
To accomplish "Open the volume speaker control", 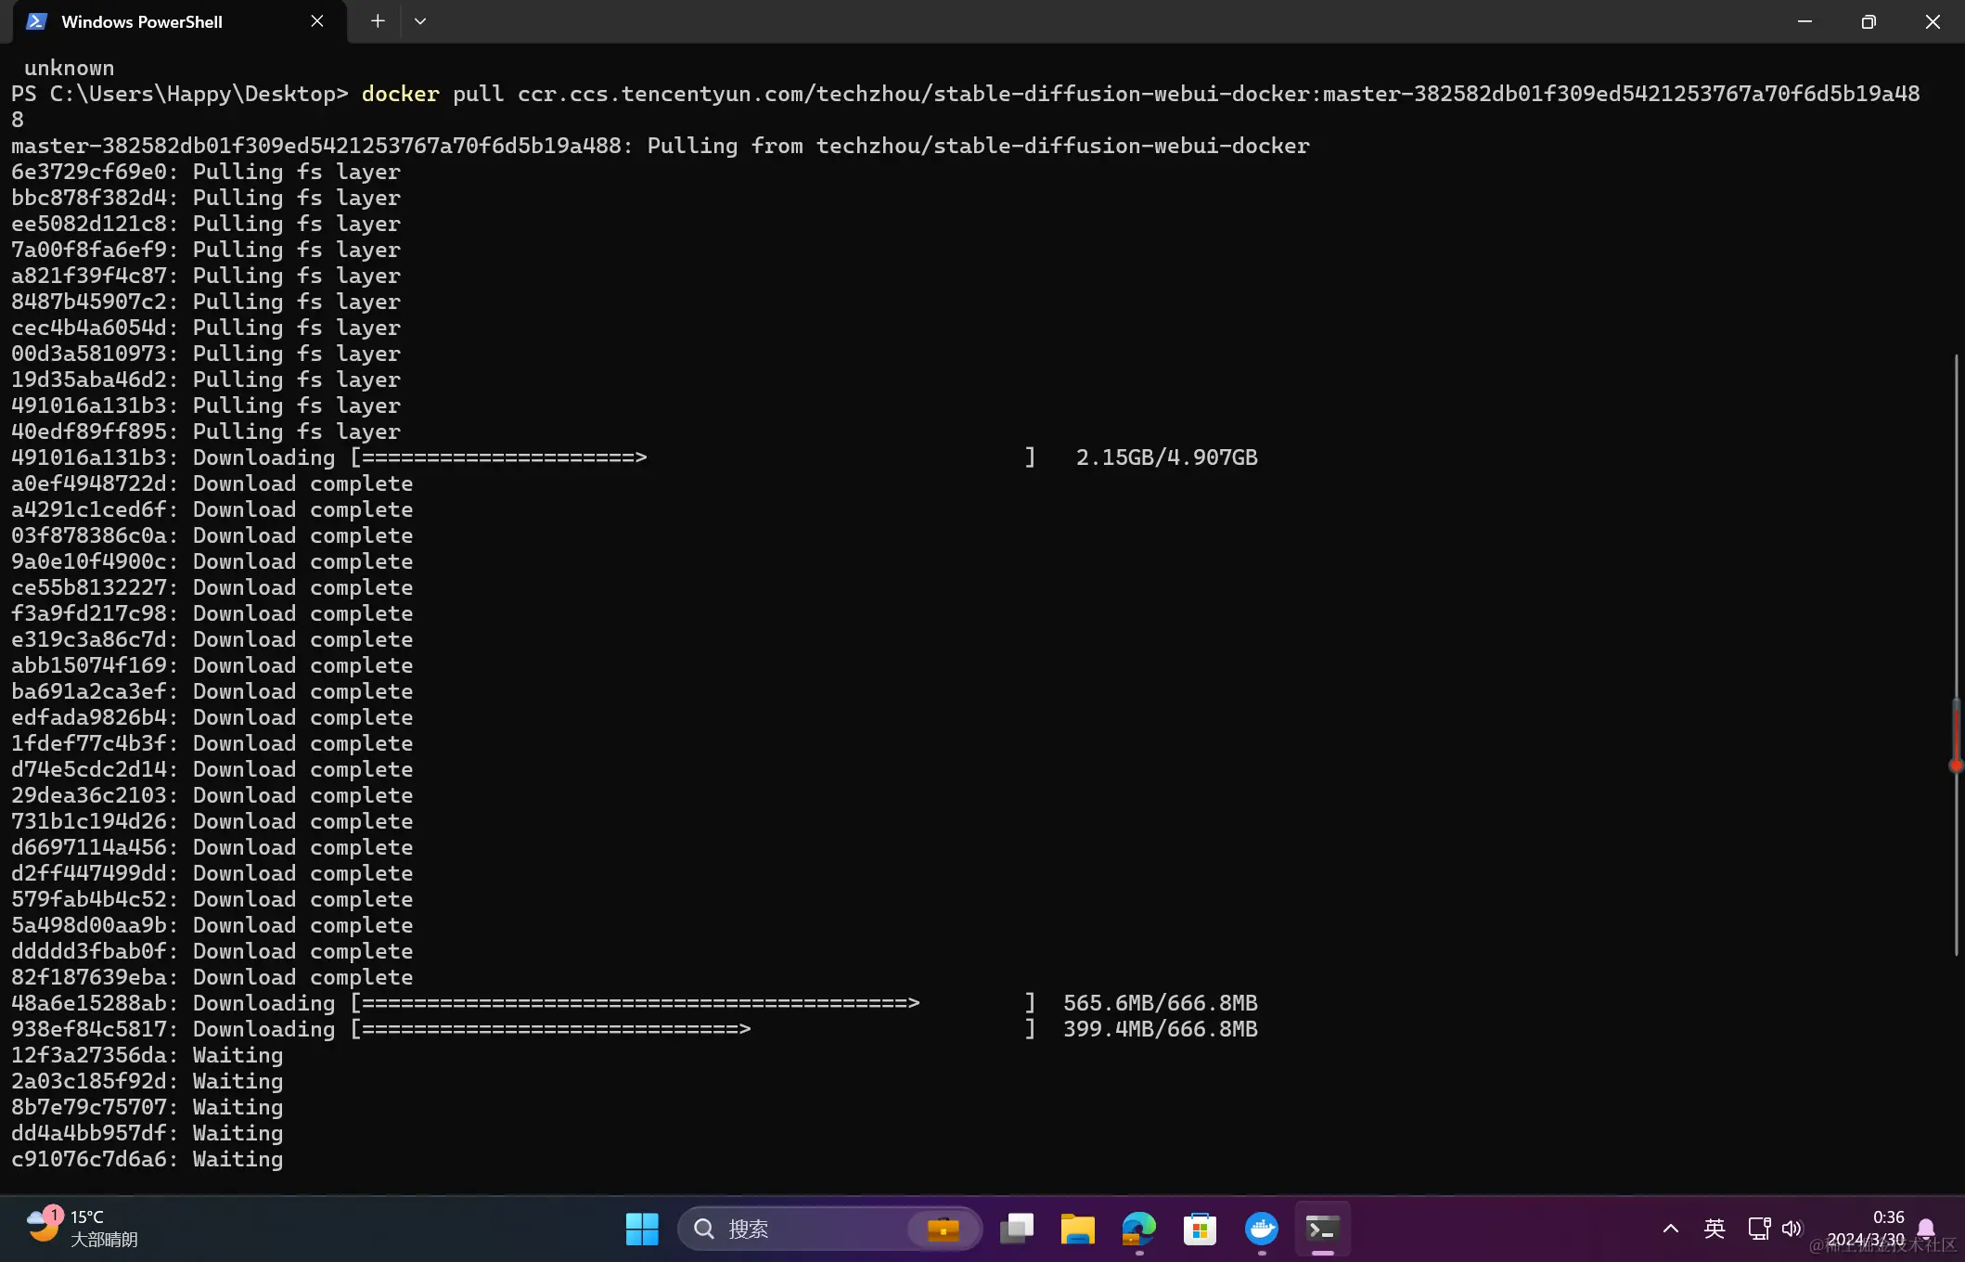I will pyautogui.click(x=1792, y=1229).
